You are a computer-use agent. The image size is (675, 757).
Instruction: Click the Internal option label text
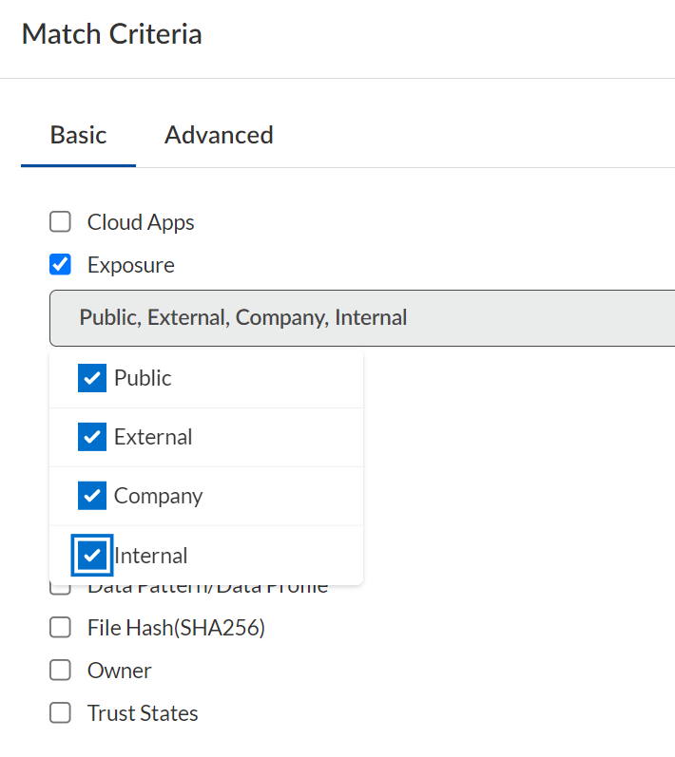tap(151, 556)
